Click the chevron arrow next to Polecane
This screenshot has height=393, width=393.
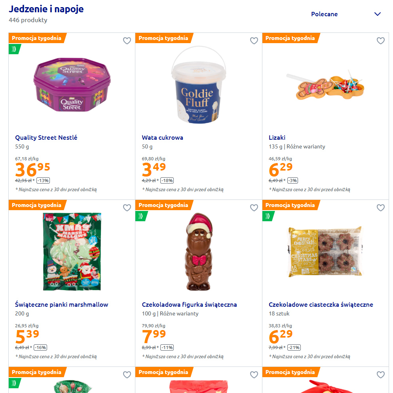pos(377,14)
